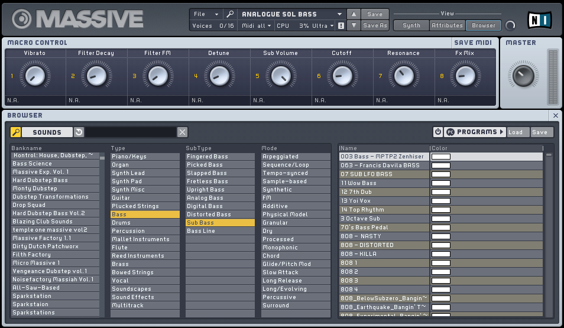The height and width of the screenshot is (328, 564).
Task: Adjust the Master volume knob
Action: [523, 76]
